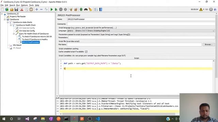Click the Reset Search brush icon

(x=91, y=9)
